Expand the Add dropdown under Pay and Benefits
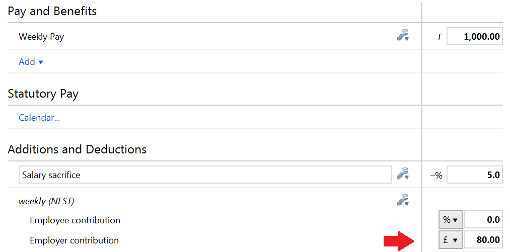The image size is (510, 252). pos(31,62)
